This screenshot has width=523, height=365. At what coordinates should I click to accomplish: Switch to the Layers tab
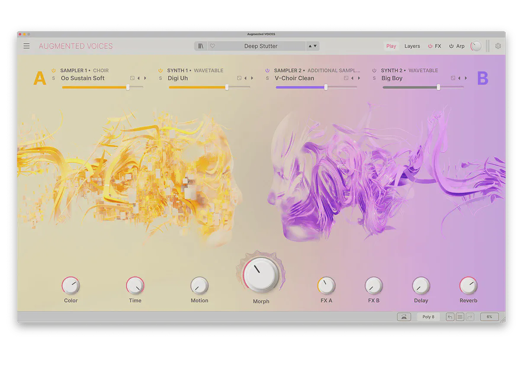click(412, 46)
